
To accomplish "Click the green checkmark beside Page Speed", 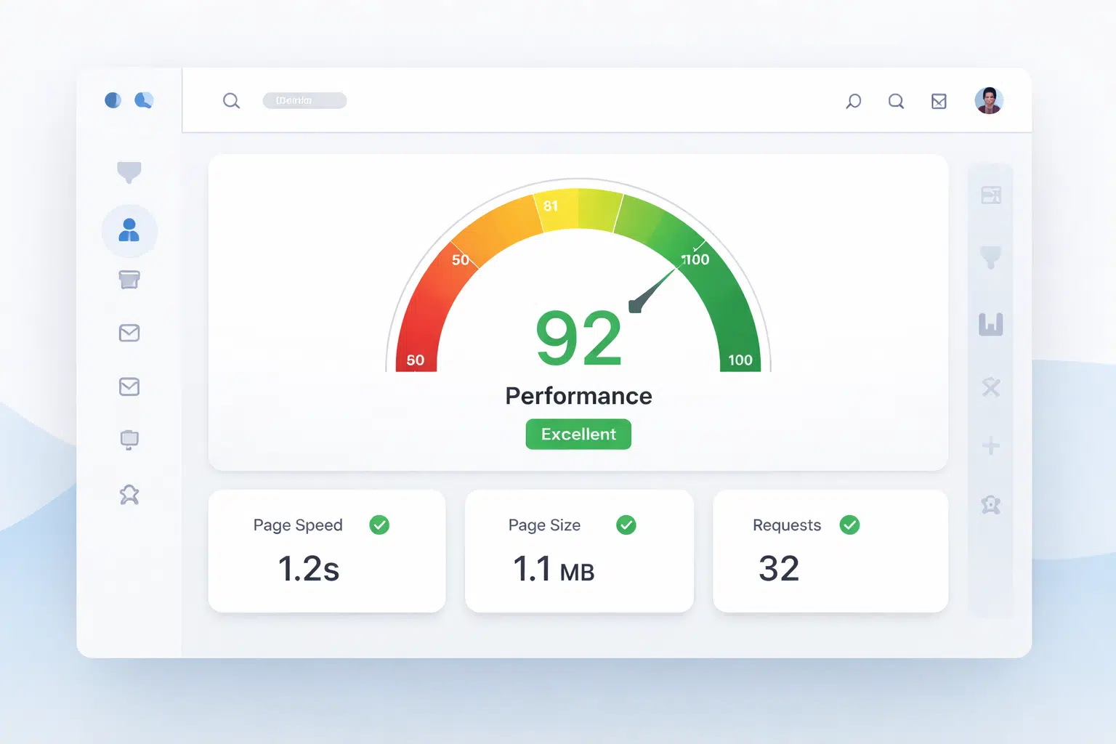I will pyautogui.click(x=379, y=525).
